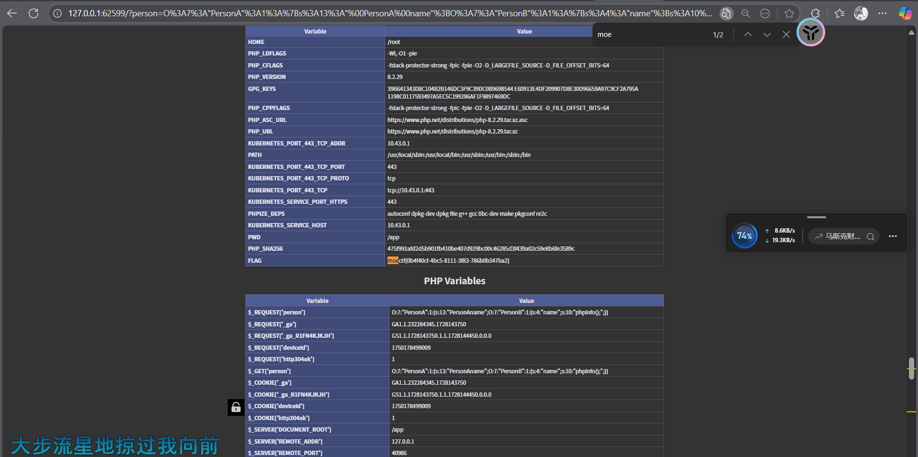Screen dimensions: 918x457
Task: Click the zoom magnifier in the address bar
Action: [x=745, y=13]
